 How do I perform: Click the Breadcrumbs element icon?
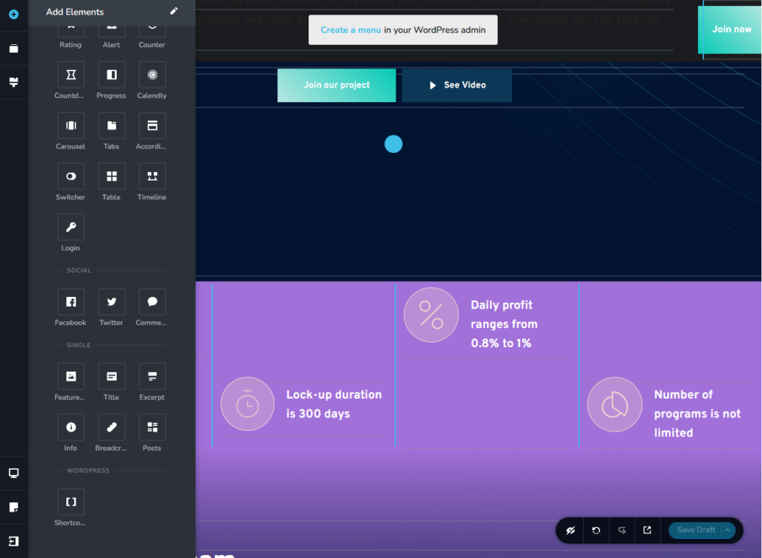(111, 428)
